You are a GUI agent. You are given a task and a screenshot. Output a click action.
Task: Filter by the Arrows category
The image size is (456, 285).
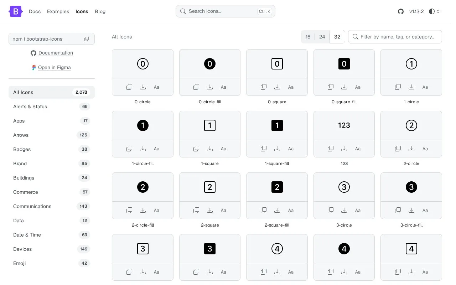[52, 135]
